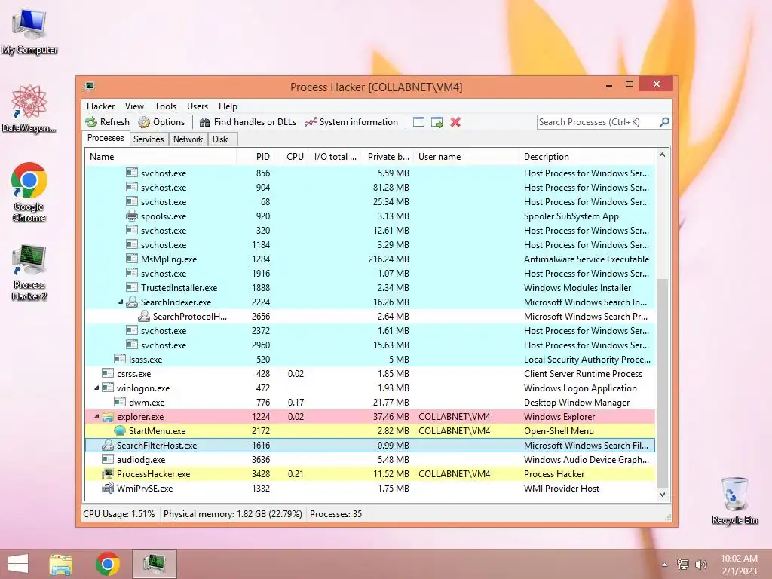
Task: Click CPU Usage in status bar
Action: pos(118,514)
